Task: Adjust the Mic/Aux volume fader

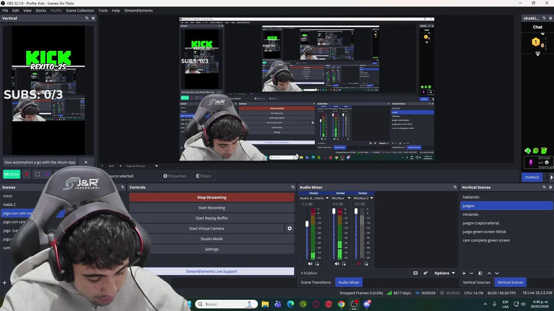Action: pyautogui.click(x=334, y=211)
